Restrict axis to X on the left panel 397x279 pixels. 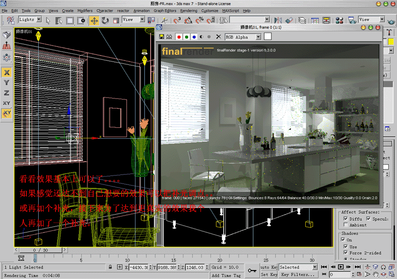coord(7,72)
